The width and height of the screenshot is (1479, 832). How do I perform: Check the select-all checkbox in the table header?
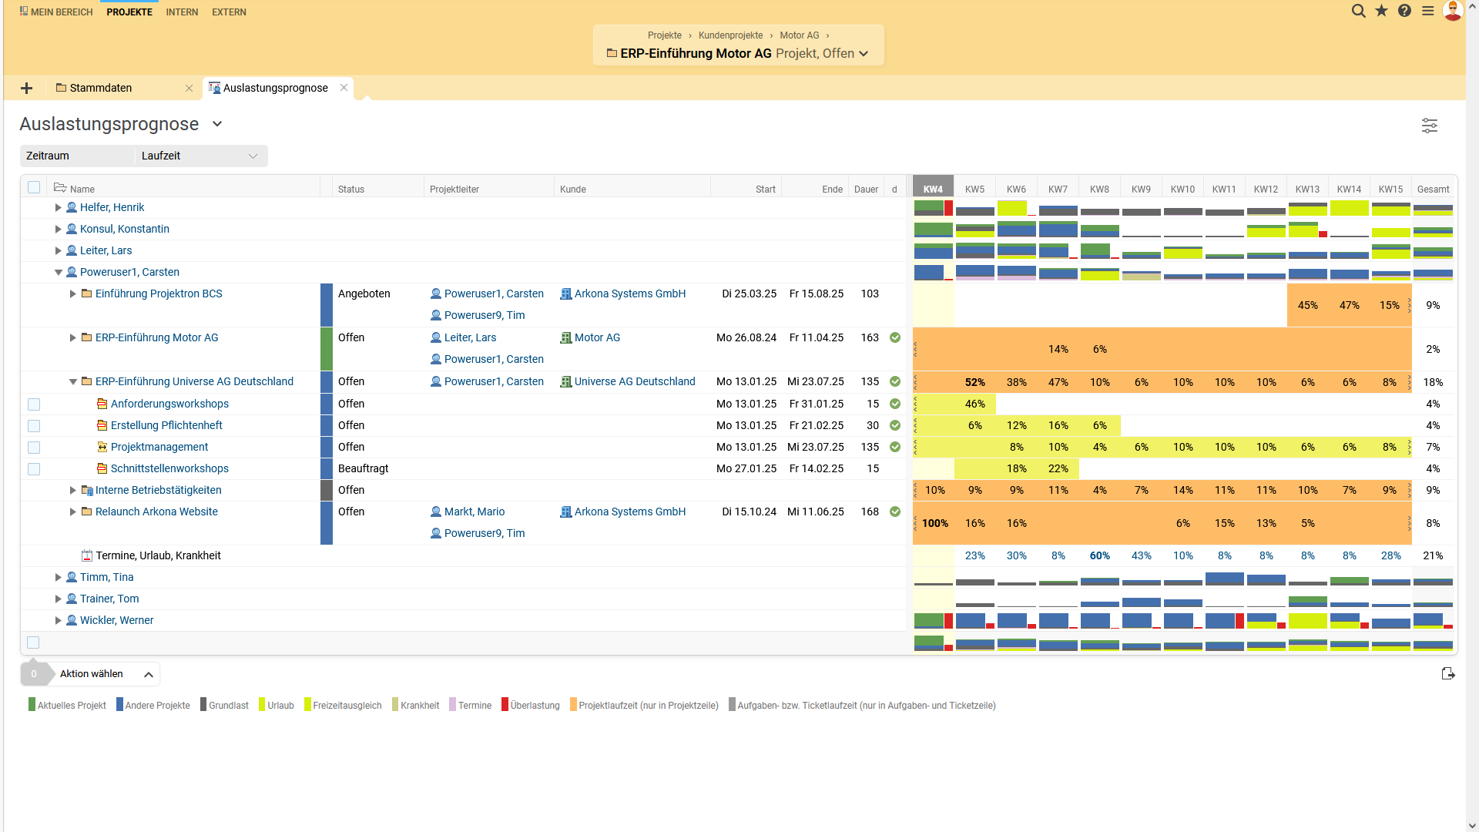point(33,187)
